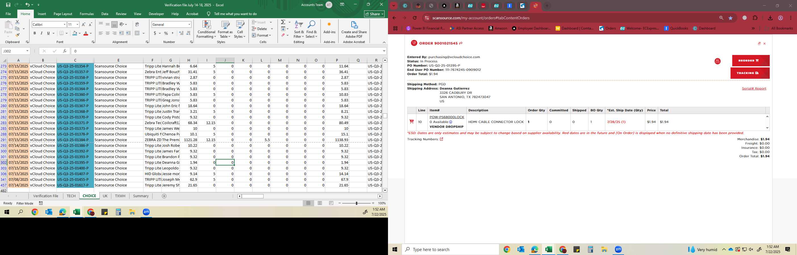
Task: Toggle Center horizontal alignment
Action: tap(108, 33)
